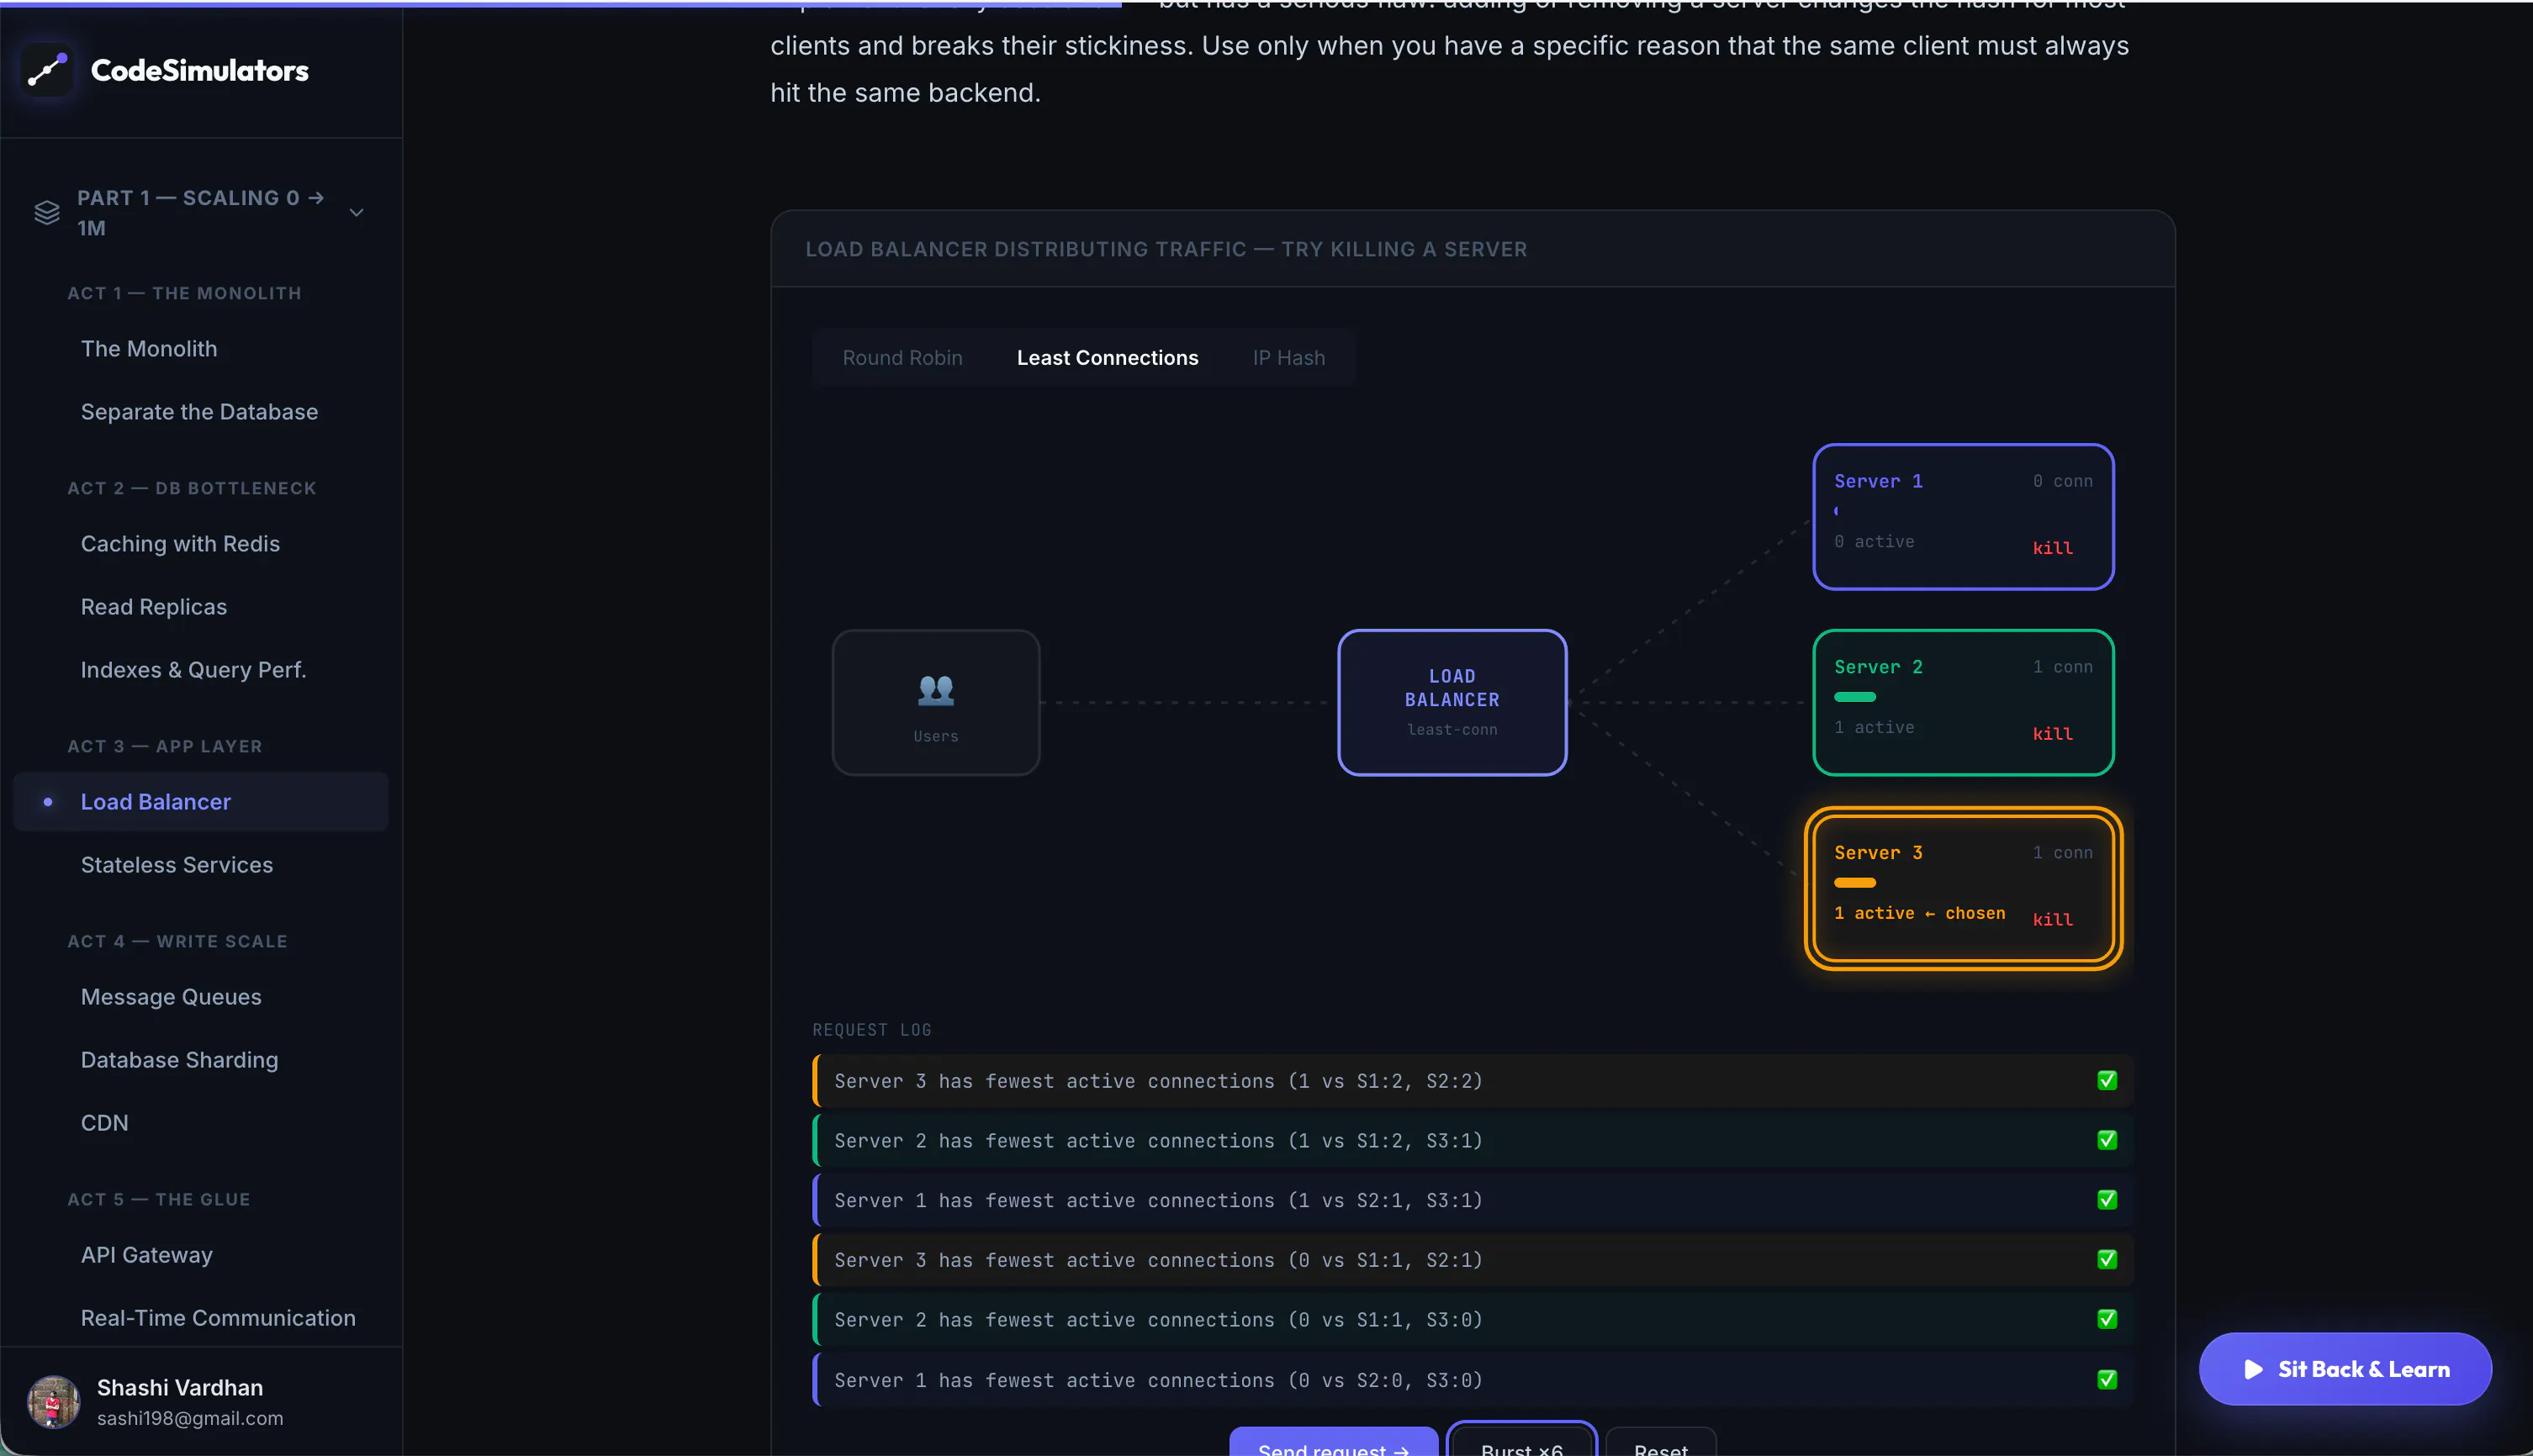Screen dimensions: 2533x1456
Task: Click checkmark on S2:1, S3:1 log row
Action: point(2107,1200)
